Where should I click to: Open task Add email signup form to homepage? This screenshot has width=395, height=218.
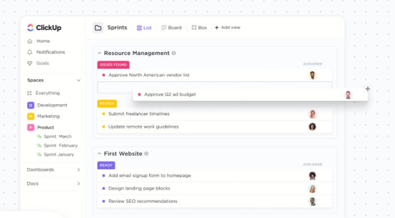(149, 176)
